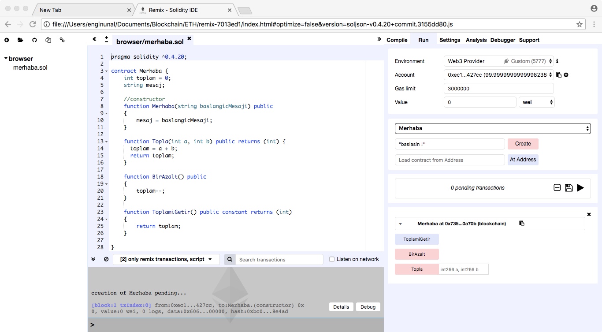Run the recorded transactions with the play icon
The image size is (602, 332).
(x=580, y=188)
